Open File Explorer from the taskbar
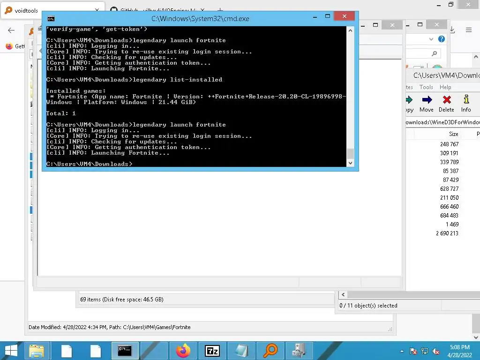The height and width of the screenshot is (360, 480). (x=37, y=351)
